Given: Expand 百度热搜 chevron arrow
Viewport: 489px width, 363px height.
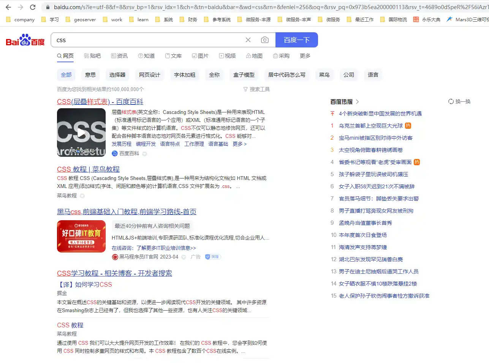Looking at the screenshot, I should pyautogui.click(x=358, y=102).
